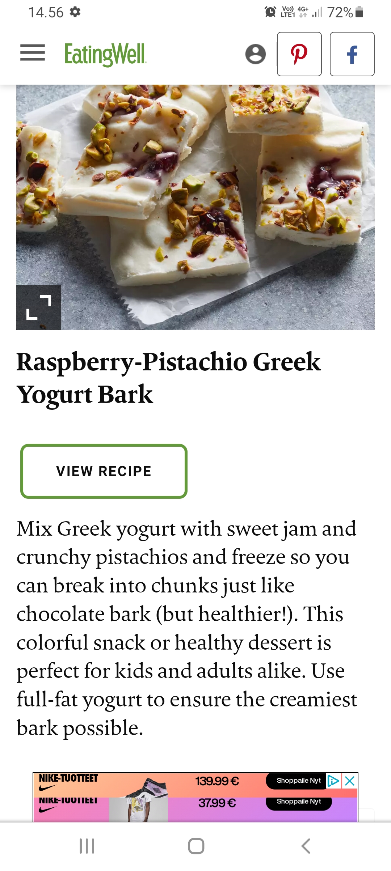Expand the yogurt bark image fullscreen
This screenshot has height=871, width=391.
39,307
